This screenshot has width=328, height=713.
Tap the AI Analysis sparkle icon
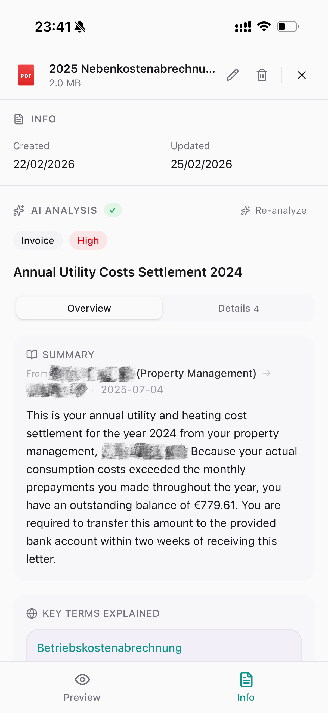tap(19, 210)
